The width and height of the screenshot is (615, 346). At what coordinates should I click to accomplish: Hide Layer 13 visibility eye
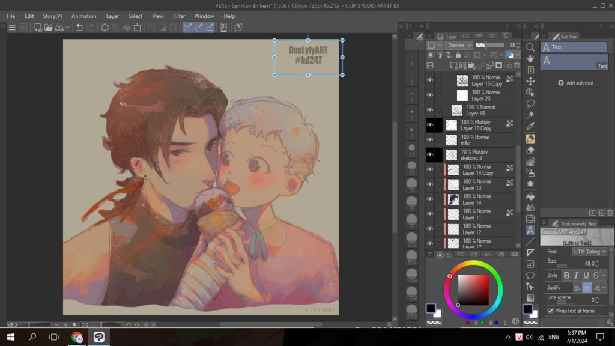point(430,184)
